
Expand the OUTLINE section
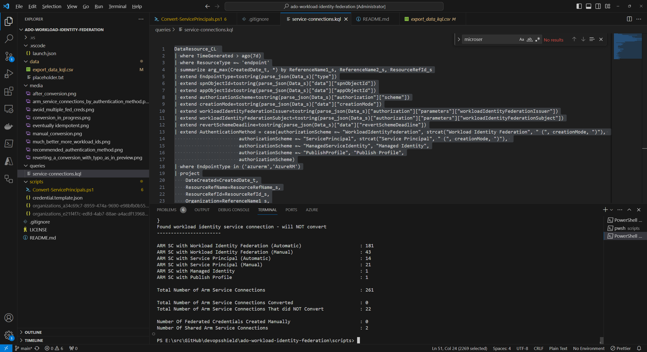click(83, 332)
